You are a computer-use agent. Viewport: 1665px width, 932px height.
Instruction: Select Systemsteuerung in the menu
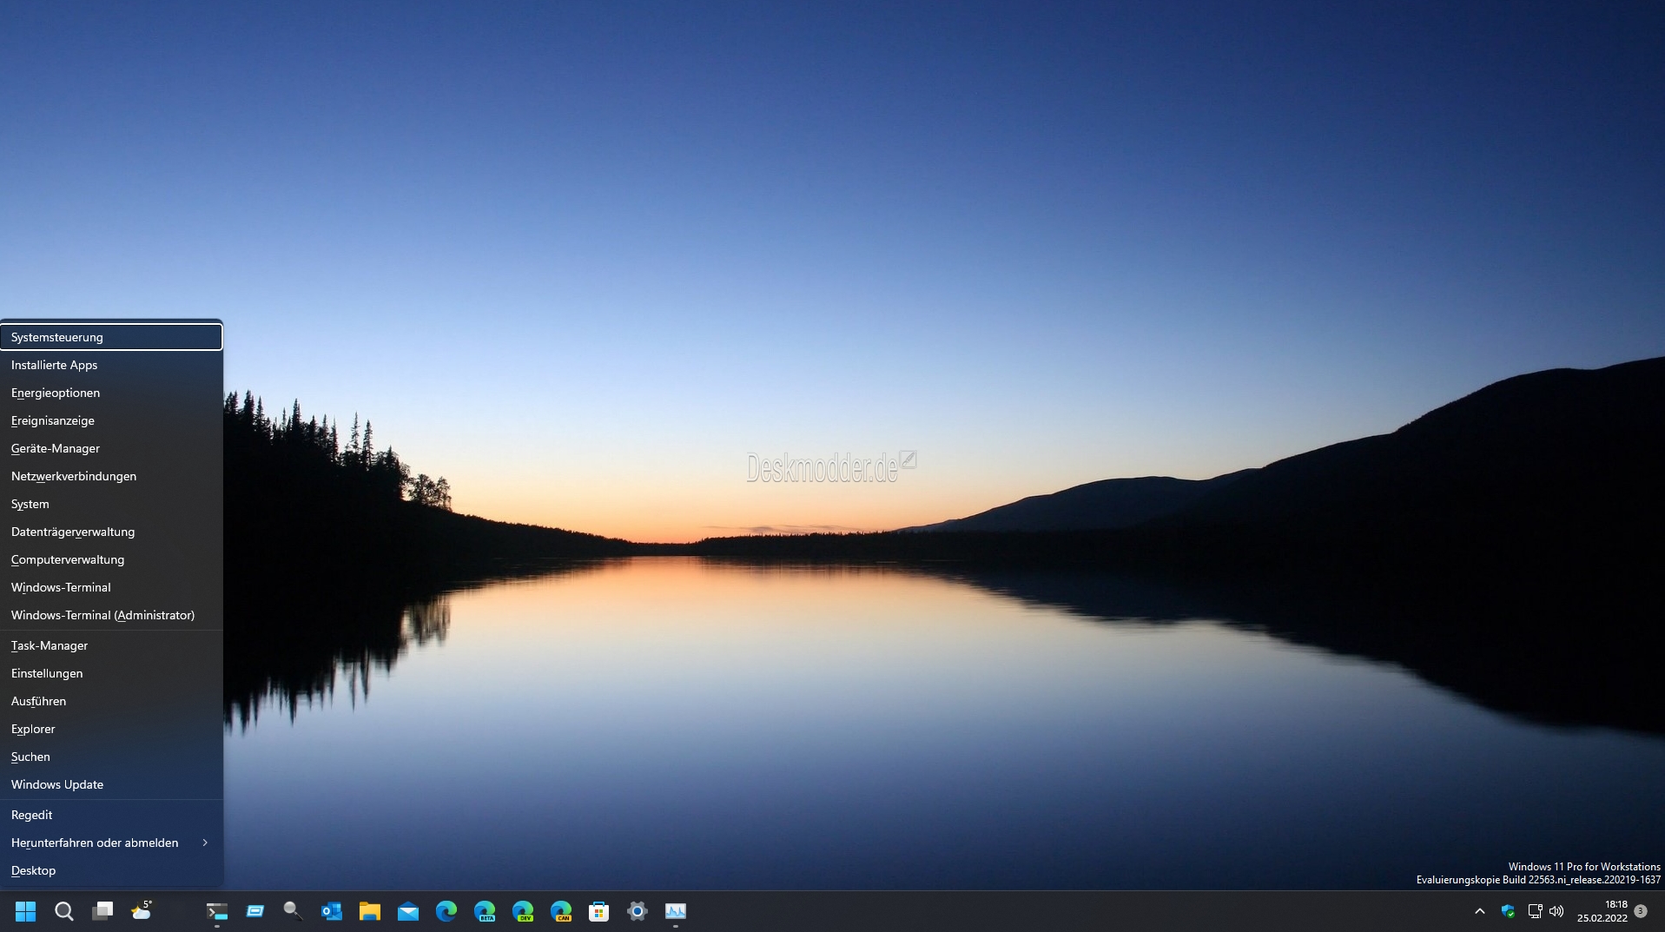pos(111,337)
